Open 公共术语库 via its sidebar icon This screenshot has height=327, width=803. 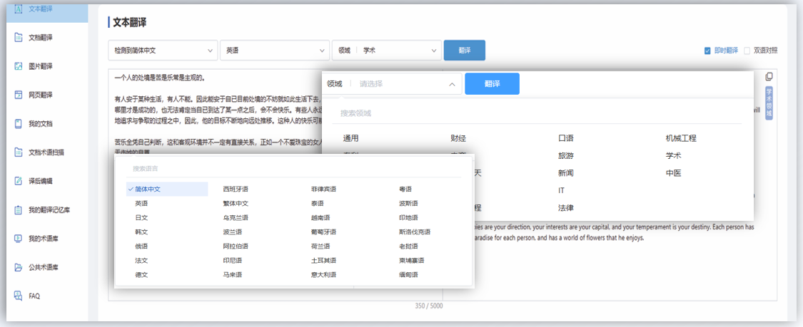[19, 266]
